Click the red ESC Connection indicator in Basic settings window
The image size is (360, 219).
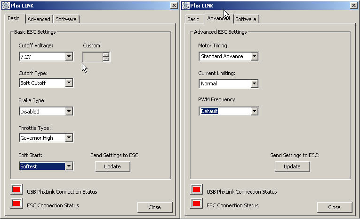[17, 203]
